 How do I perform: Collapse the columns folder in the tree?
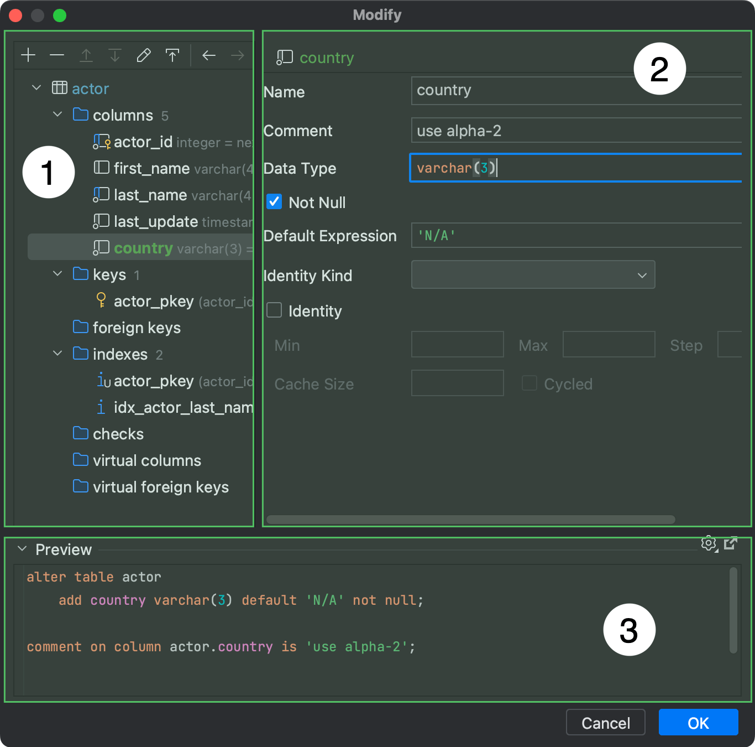pos(57,115)
